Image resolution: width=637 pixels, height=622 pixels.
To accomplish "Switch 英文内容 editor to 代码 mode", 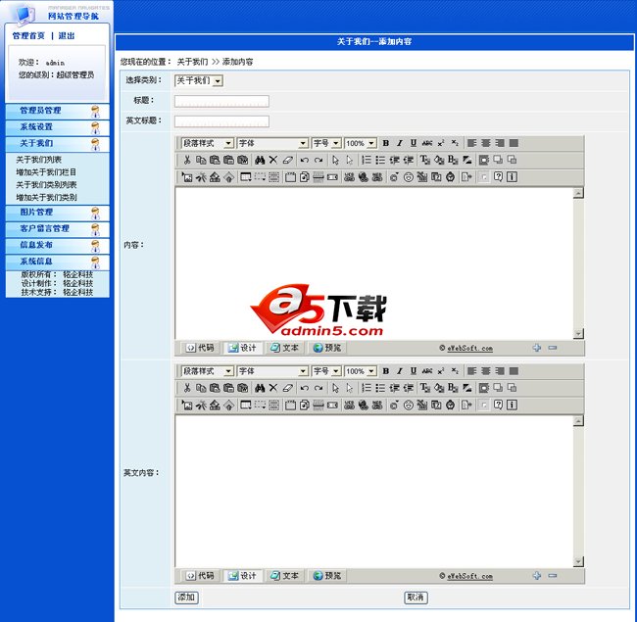I will pos(200,575).
